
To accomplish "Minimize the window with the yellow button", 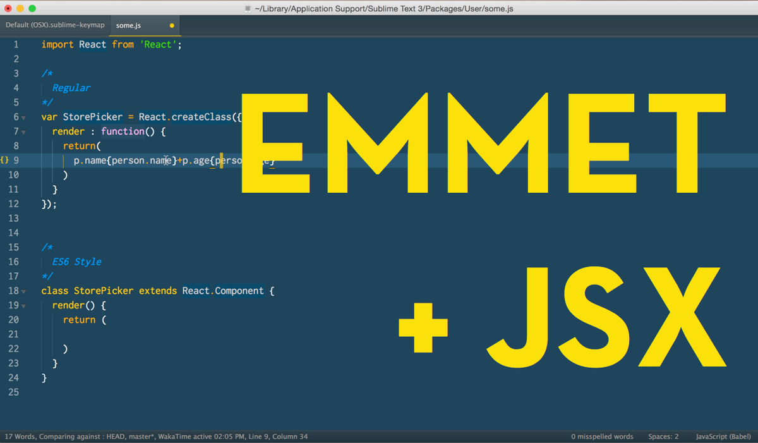I will pyautogui.click(x=20, y=8).
